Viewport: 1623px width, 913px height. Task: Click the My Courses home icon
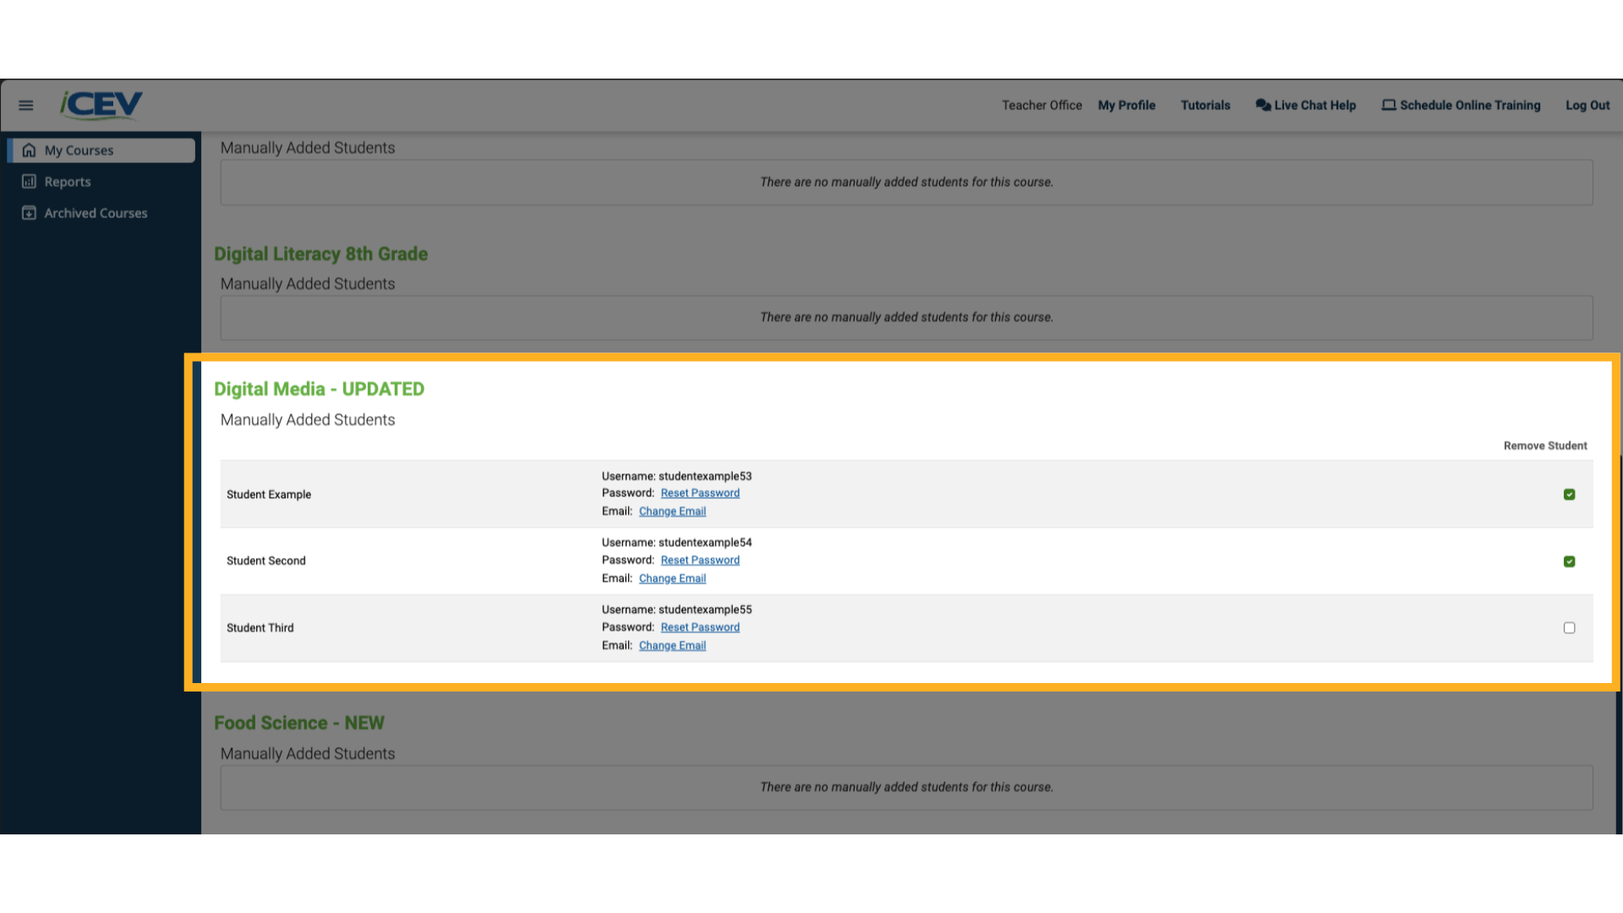pos(30,150)
